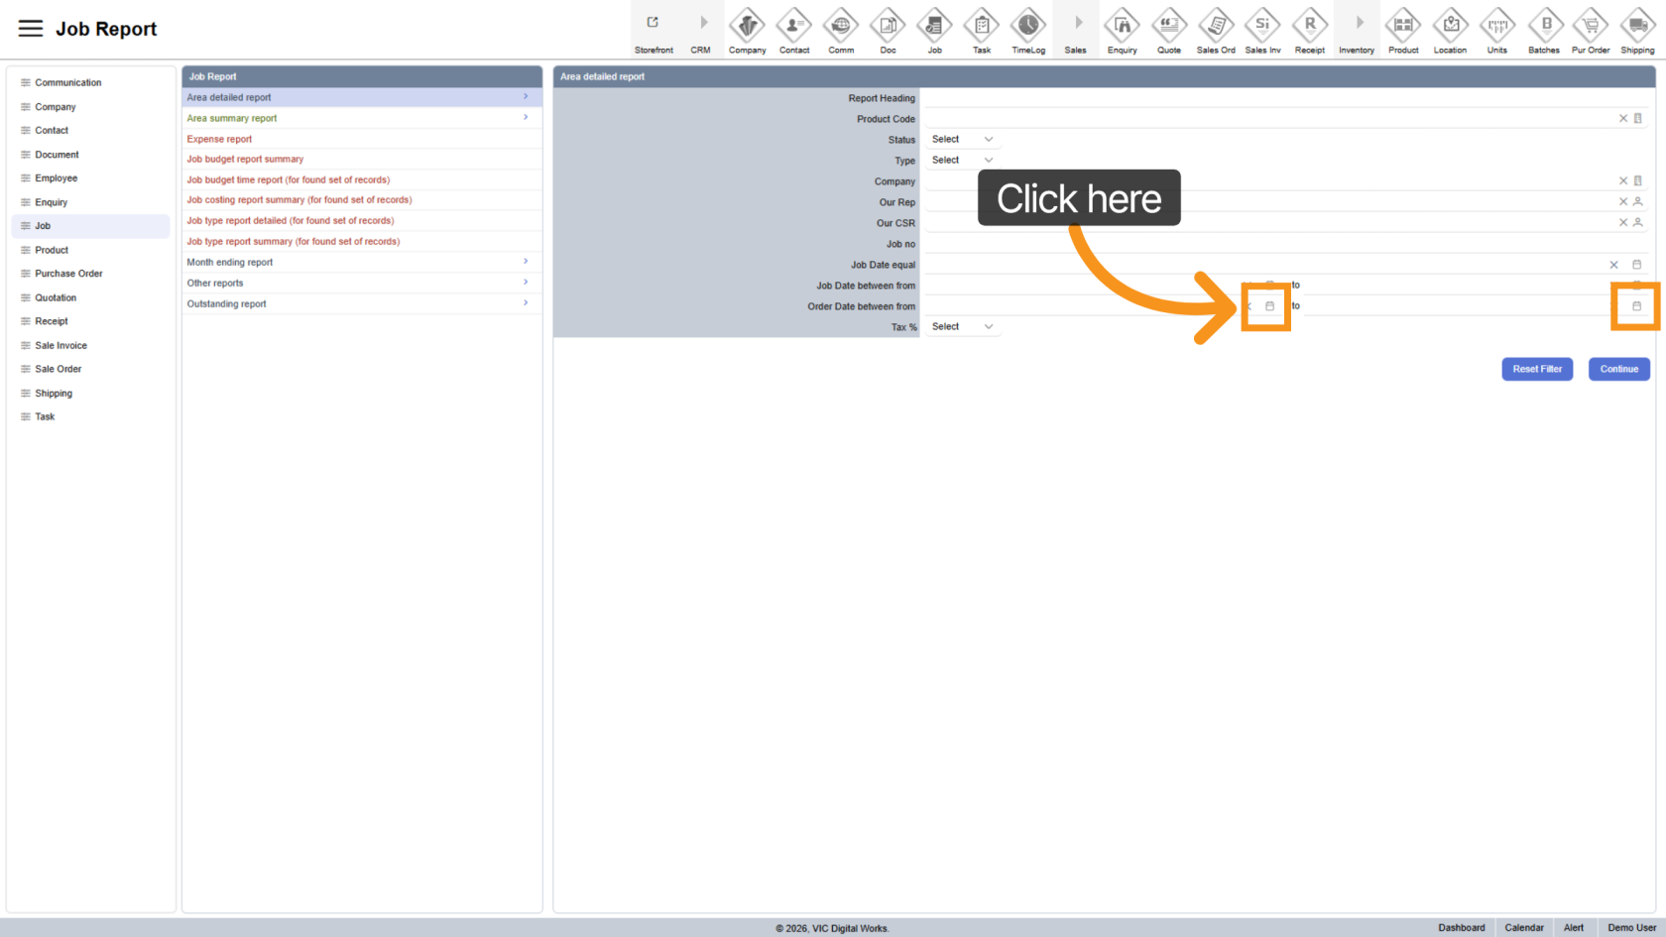
Task: Click the TimeLog clock icon
Action: click(1028, 25)
